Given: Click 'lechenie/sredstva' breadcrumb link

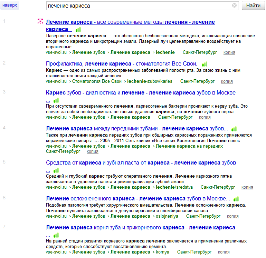Looking at the screenshot, I should pos(174,187).
